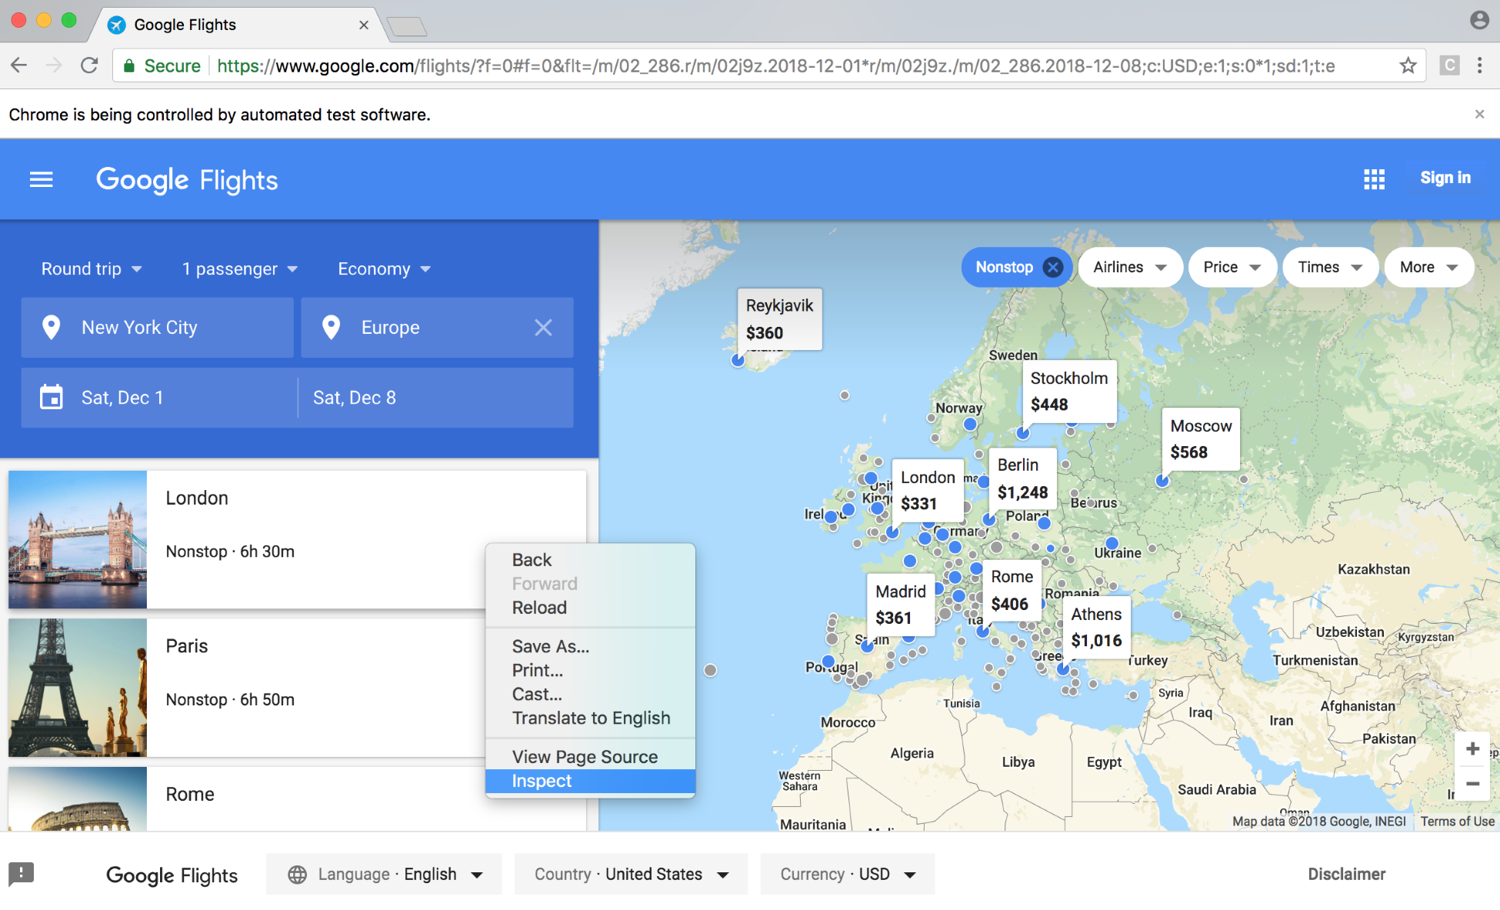Image resolution: width=1500 pixels, height=910 pixels.
Task: Choose Save As... in context menu
Action: coord(590,647)
